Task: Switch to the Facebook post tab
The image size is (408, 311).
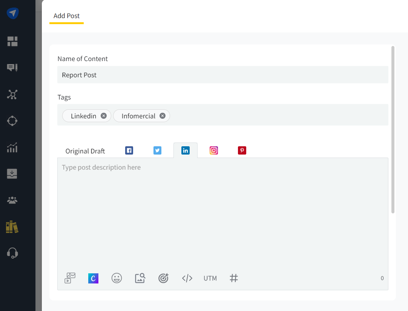Action: [x=129, y=150]
